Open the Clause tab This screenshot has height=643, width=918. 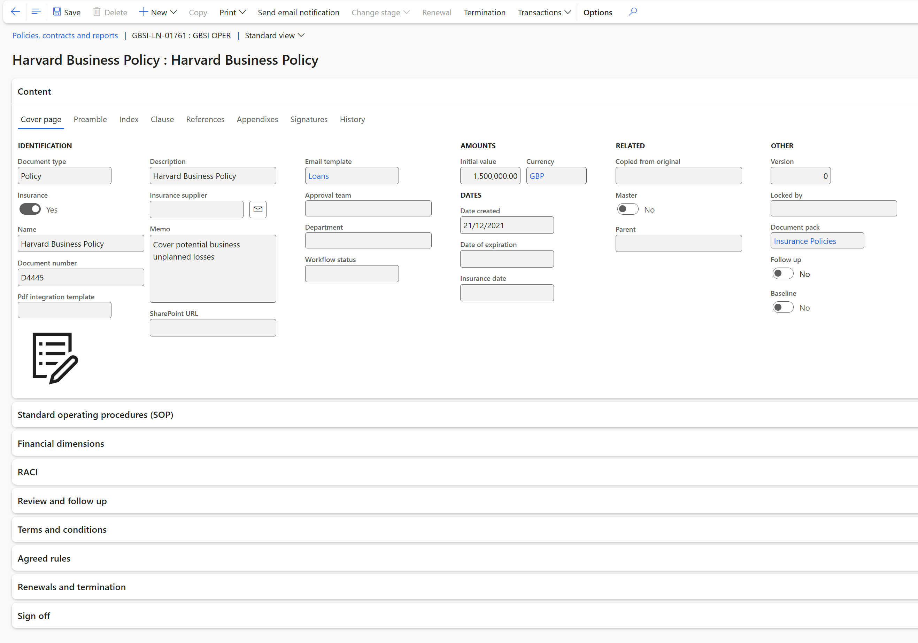click(x=162, y=119)
